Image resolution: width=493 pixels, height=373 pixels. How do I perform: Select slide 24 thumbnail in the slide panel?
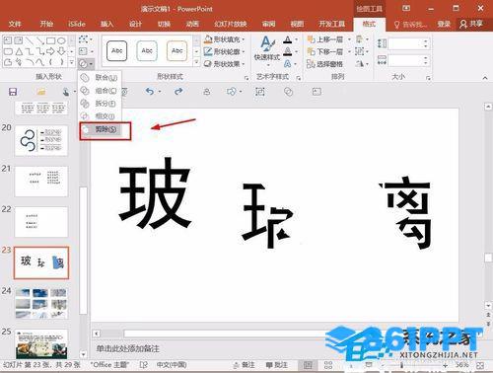(41, 303)
